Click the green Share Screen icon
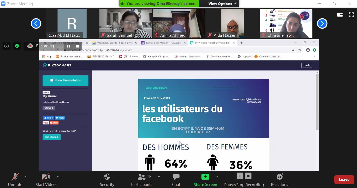The image size is (357, 188). (x=205, y=177)
